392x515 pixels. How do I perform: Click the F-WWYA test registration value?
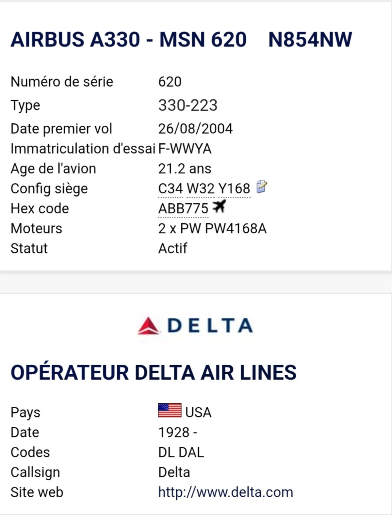[185, 149]
